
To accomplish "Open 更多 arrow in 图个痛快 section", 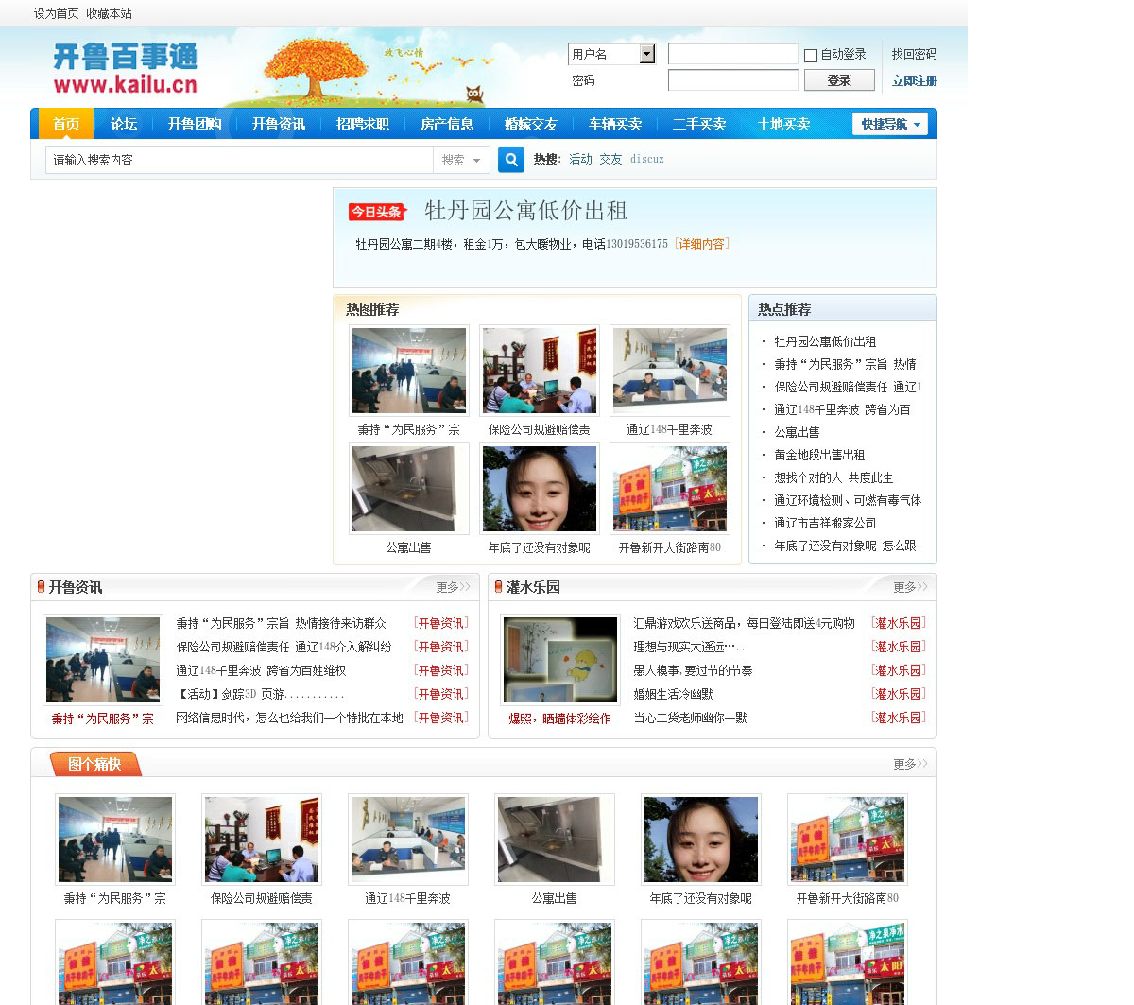I will (910, 764).
